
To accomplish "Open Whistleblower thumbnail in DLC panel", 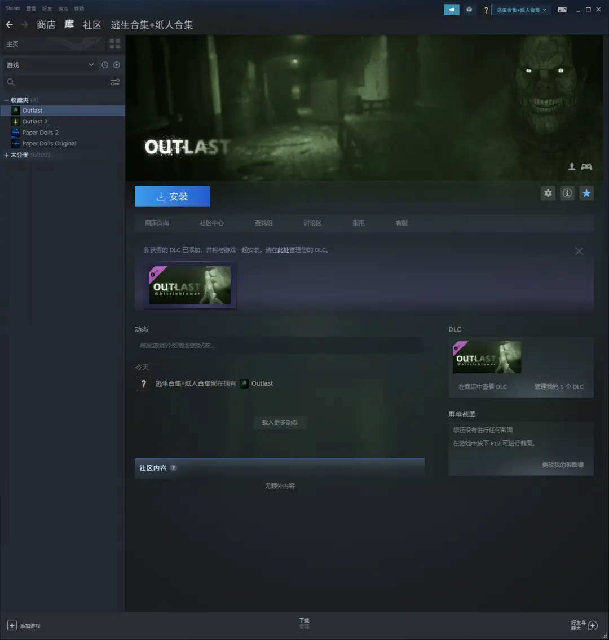I will 487,357.
